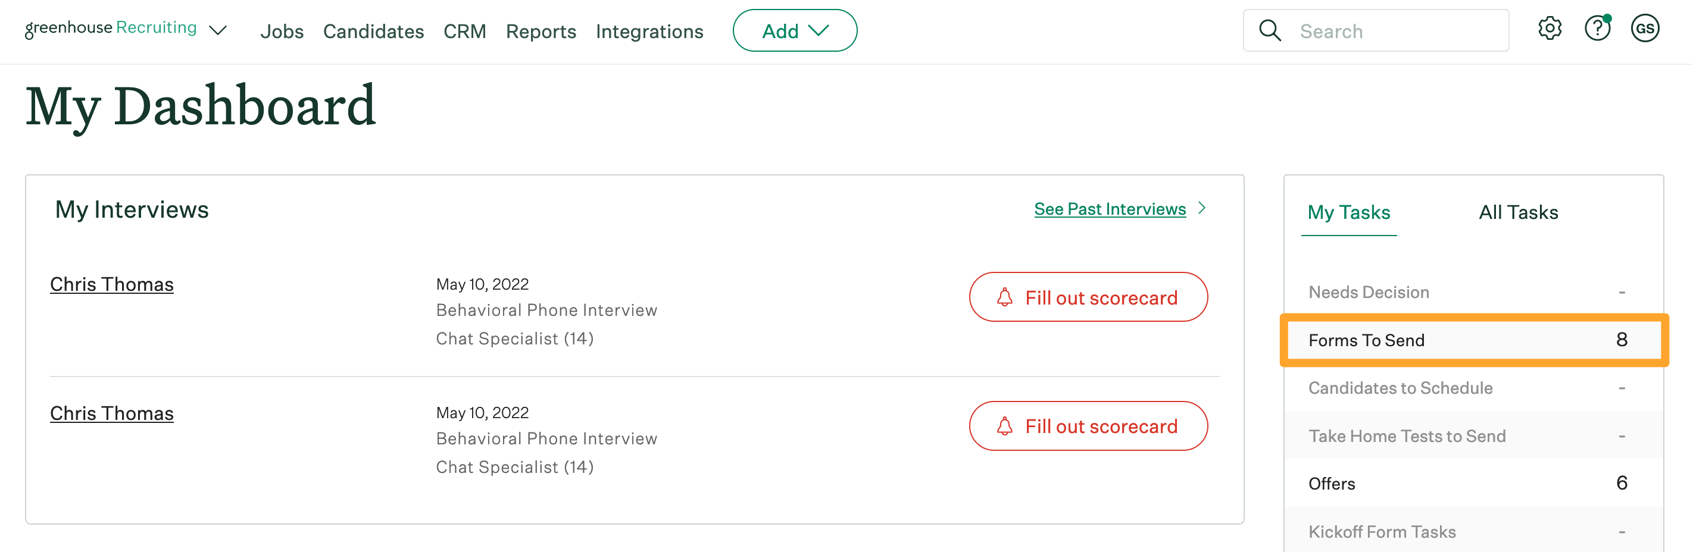1693x552 pixels.
Task: Open the CRM navigation item
Action: click(x=465, y=32)
